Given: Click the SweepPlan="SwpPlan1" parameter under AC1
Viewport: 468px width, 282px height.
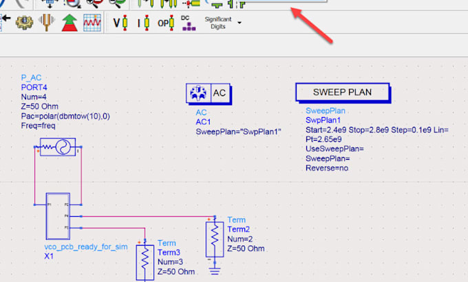Looking at the screenshot, I should pyautogui.click(x=238, y=132).
